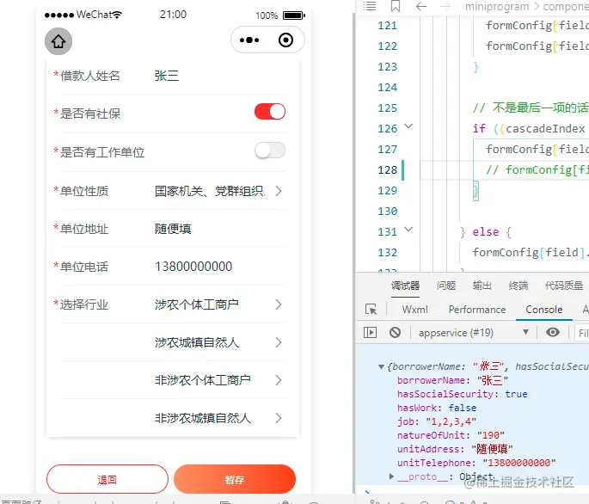This screenshot has width=589, height=504.
Task: Toggle the console sidebar panel icon
Action: click(x=370, y=332)
